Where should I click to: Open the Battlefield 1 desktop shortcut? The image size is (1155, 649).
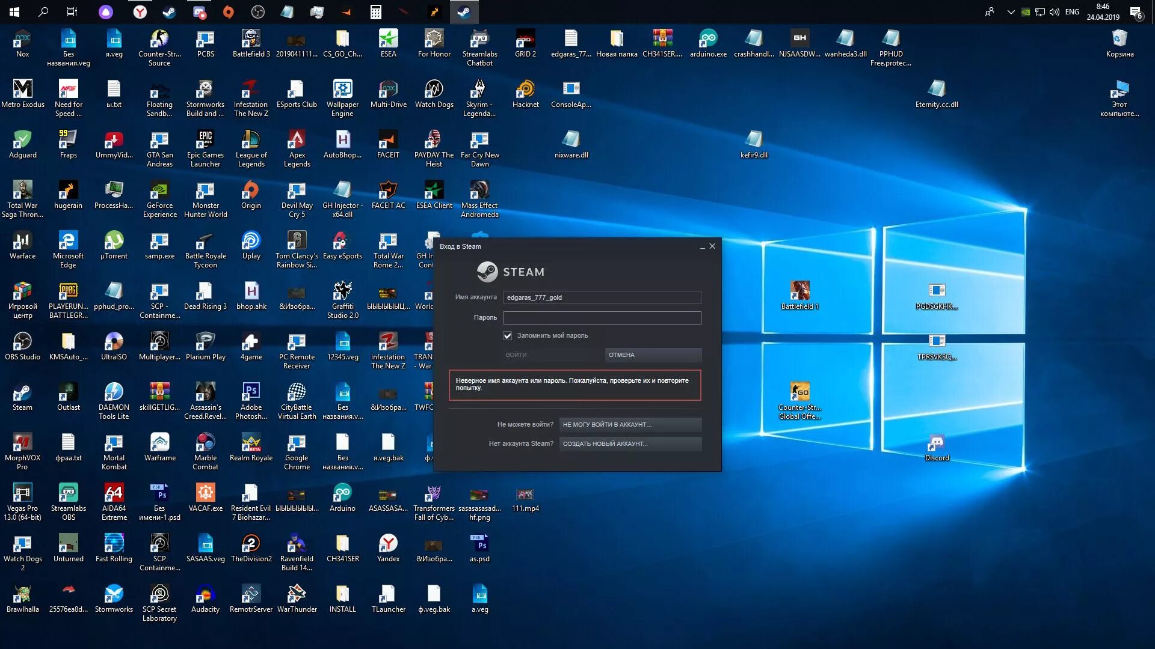[x=799, y=296]
